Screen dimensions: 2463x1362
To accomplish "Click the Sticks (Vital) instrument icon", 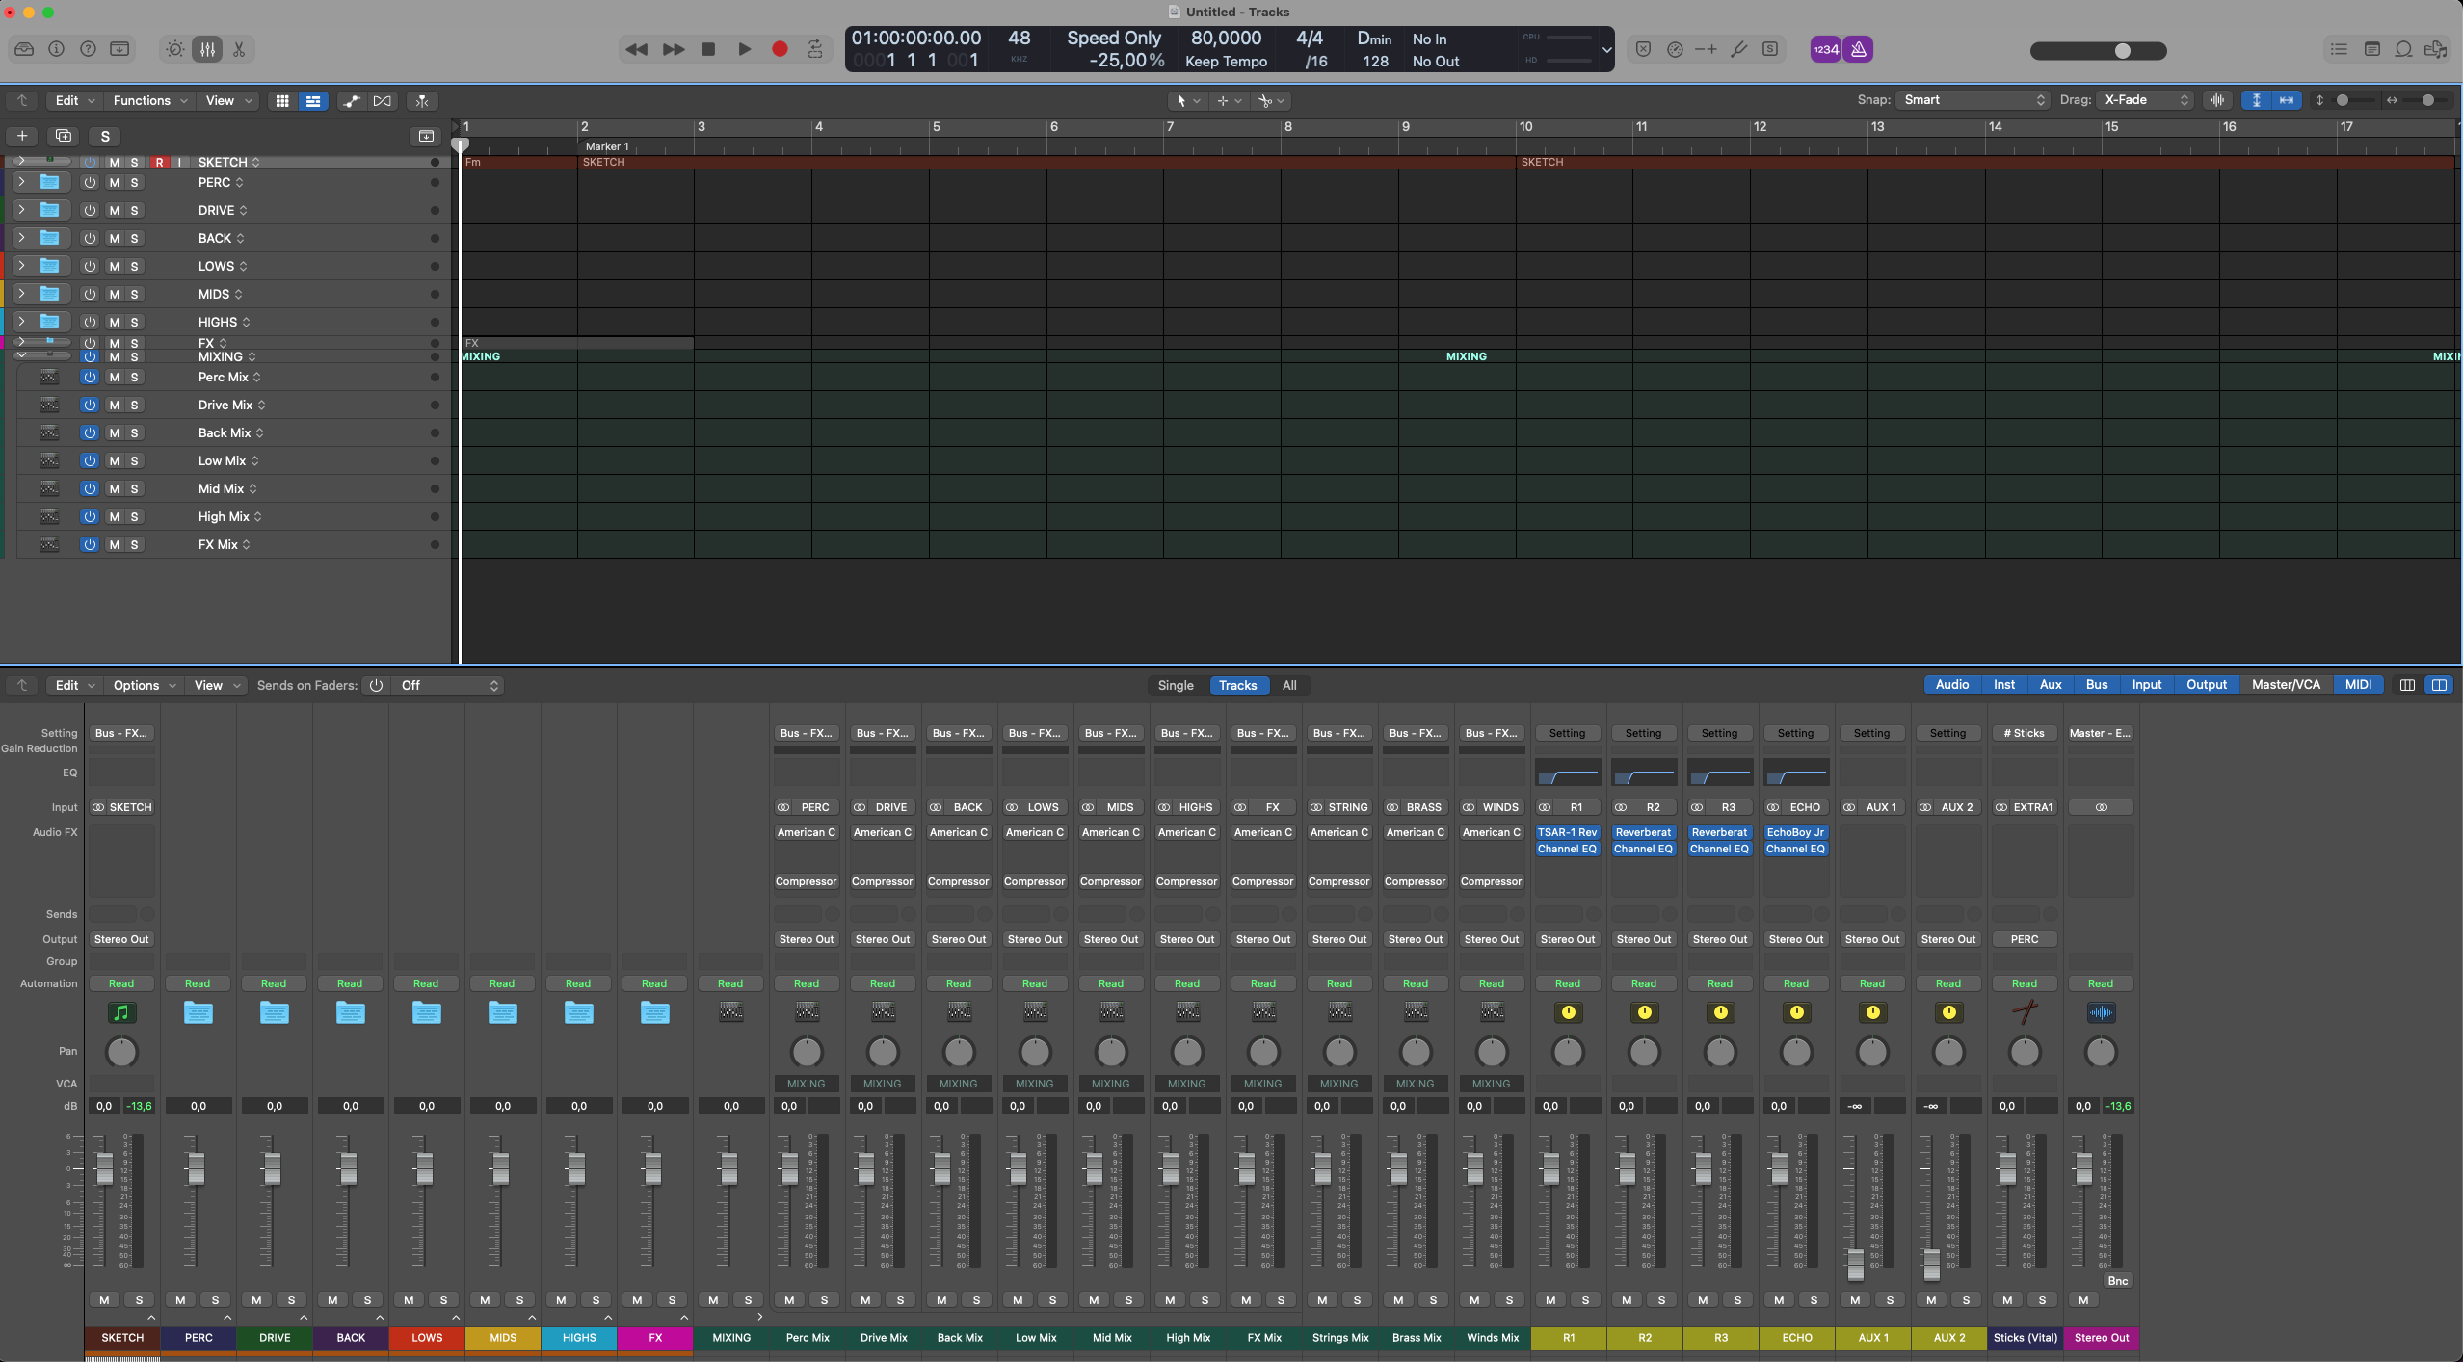I will click(2025, 1011).
